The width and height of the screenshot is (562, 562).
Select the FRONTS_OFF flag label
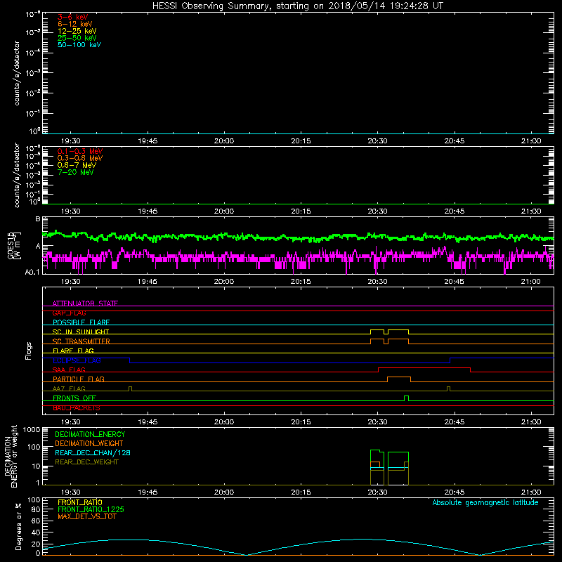click(x=74, y=398)
